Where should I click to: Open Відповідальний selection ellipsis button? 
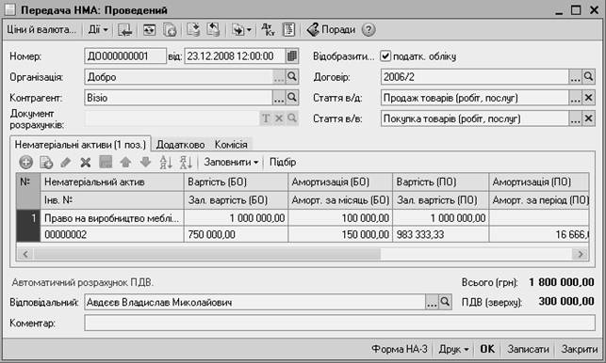[x=432, y=302]
